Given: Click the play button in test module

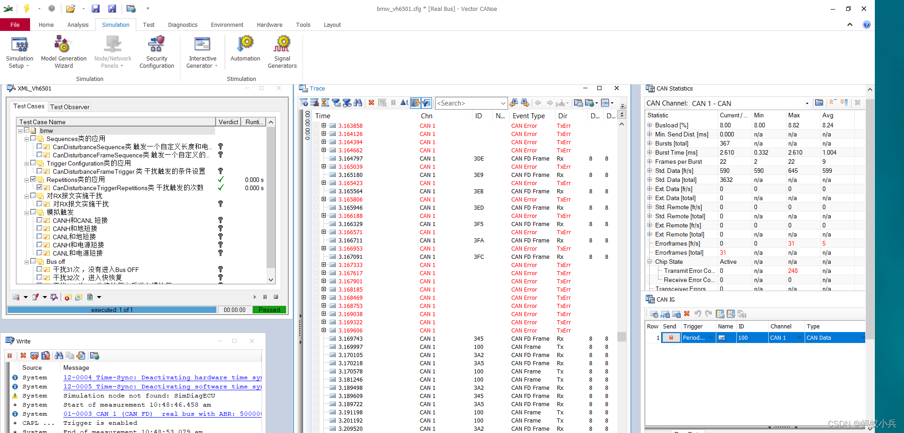Looking at the screenshot, I should point(255,297).
